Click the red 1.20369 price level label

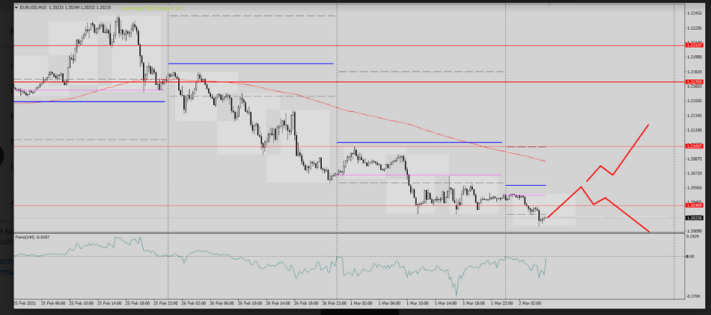(x=694, y=205)
